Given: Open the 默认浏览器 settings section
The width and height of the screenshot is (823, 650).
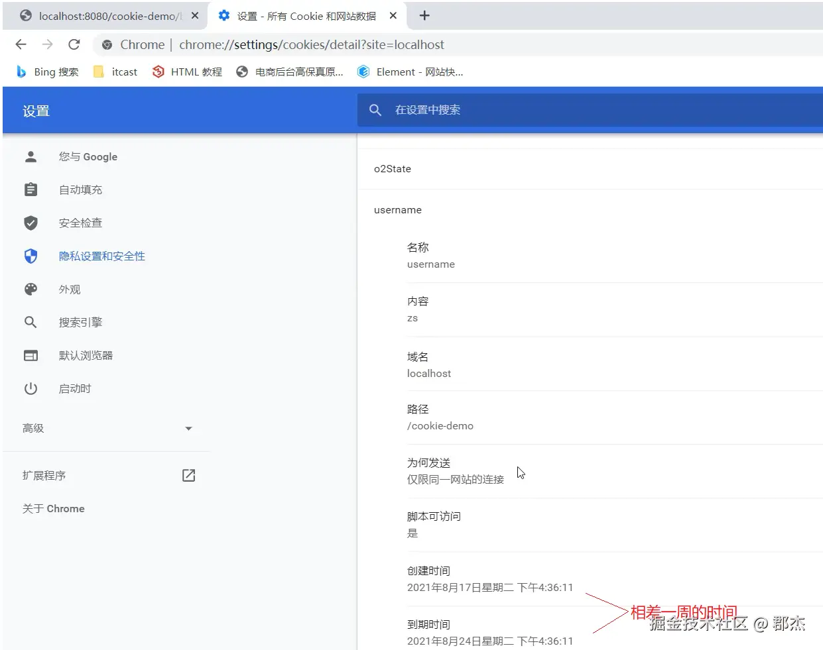Looking at the screenshot, I should tap(86, 355).
